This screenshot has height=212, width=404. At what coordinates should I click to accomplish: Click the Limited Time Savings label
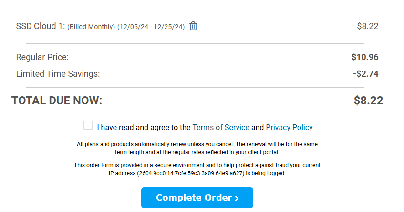(58, 74)
